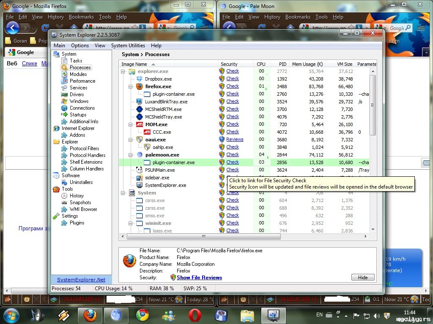Open Main menu in System Explorer
Image resolution: width=433 pixels, height=324 pixels.
pyautogui.click(x=59, y=46)
